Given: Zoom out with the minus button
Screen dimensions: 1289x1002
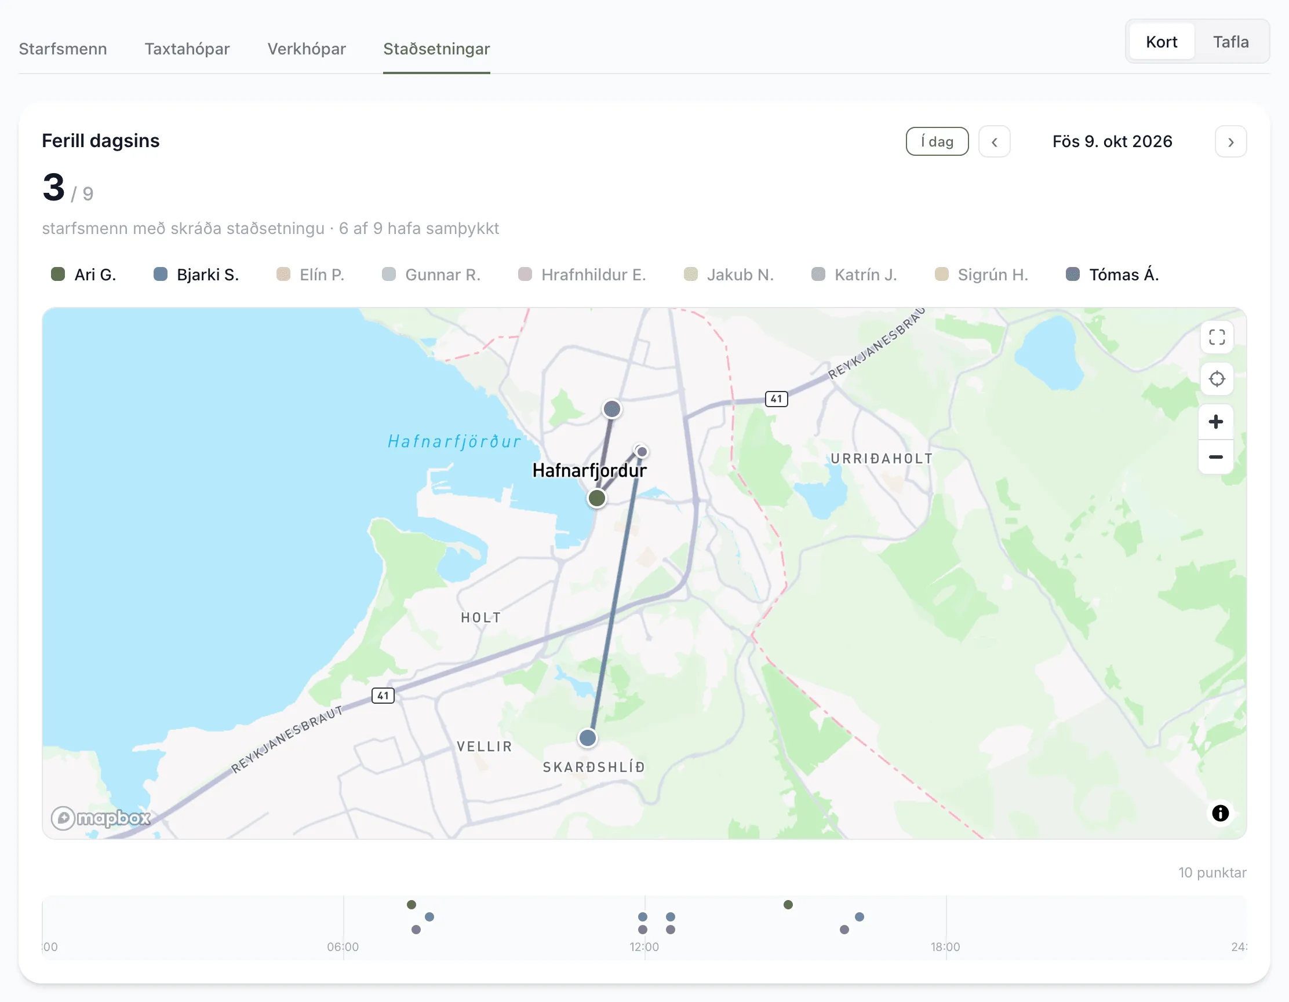Looking at the screenshot, I should click(1215, 457).
